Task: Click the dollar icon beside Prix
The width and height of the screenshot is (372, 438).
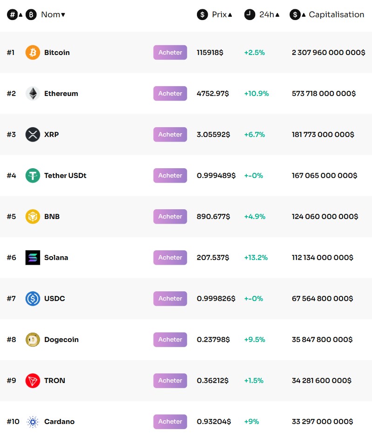Action: click(202, 14)
